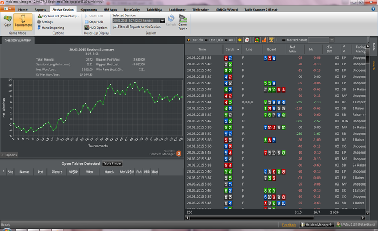378x231 pixels.
Task: Open the Feedback link
Action: click(289, 225)
